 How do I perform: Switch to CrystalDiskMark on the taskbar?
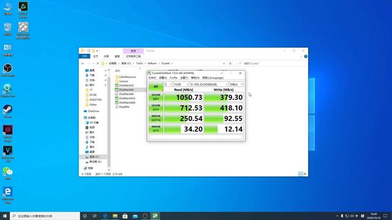155,216
